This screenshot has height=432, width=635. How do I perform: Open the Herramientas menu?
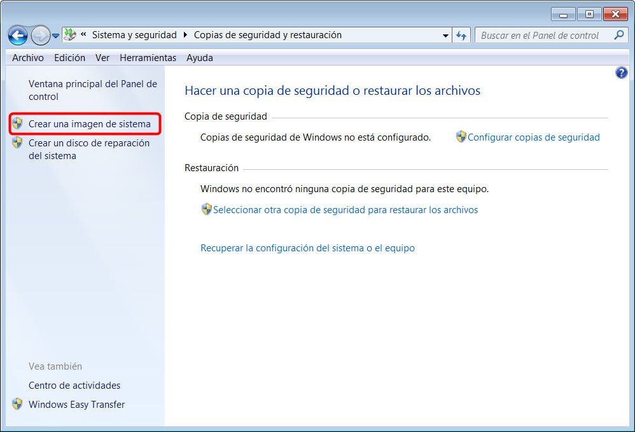pyautogui.click(x=148, y=58)
